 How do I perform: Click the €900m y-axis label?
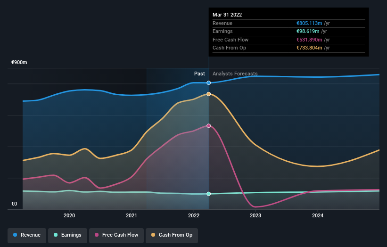point(19,62)
